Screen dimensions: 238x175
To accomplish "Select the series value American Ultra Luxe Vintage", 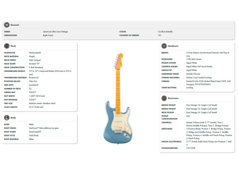I will (x=55, y=31).
